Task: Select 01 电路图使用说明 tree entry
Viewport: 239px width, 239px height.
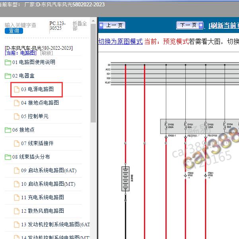Action: (x=34, y=62)
